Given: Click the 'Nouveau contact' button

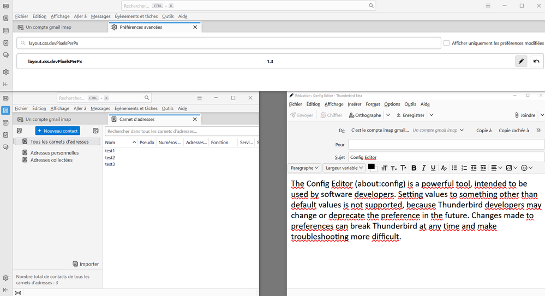Looking at the screenshot, I should pyautogui.click(x=57, y=131).
